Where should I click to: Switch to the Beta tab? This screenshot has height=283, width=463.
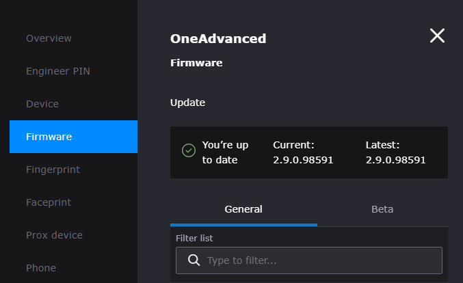[382, 209]
